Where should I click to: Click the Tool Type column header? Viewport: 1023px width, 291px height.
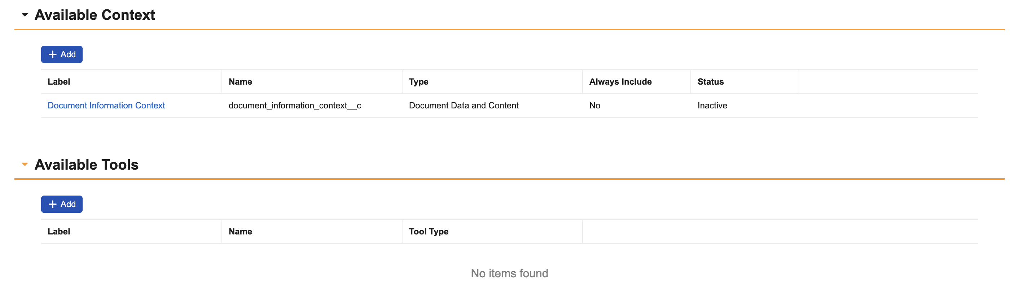coord(429,232)
